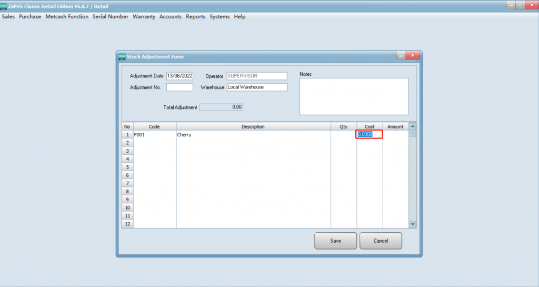Click the Cancel button

pos(381,241)
